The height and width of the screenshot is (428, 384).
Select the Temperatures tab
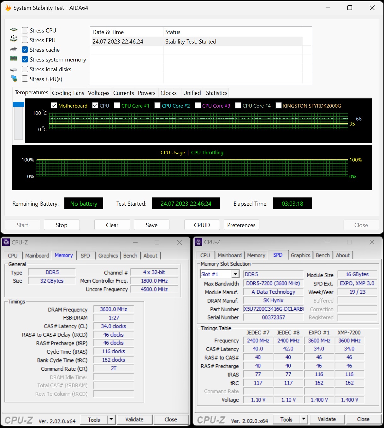[x=32, y=92]
